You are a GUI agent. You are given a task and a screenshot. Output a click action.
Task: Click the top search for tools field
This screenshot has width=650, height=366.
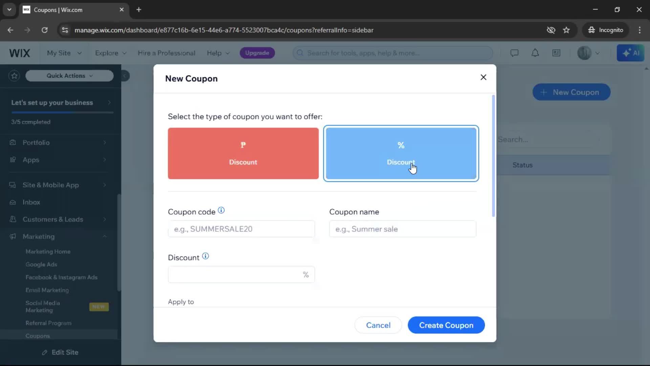coord(393,53)
